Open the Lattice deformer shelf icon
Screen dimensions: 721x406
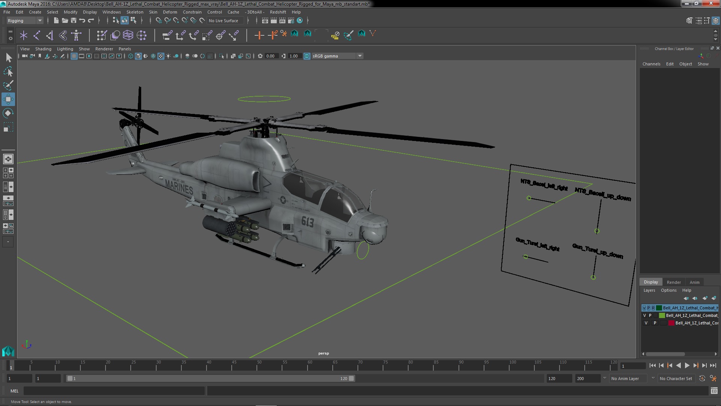pyautogui.click(x=128, y=35)
